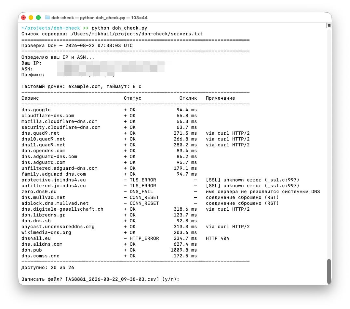Click the 'dns.adguard.com' service name
Image resolution: width=350 pixels, height=309 pixels.
point(43,162)
